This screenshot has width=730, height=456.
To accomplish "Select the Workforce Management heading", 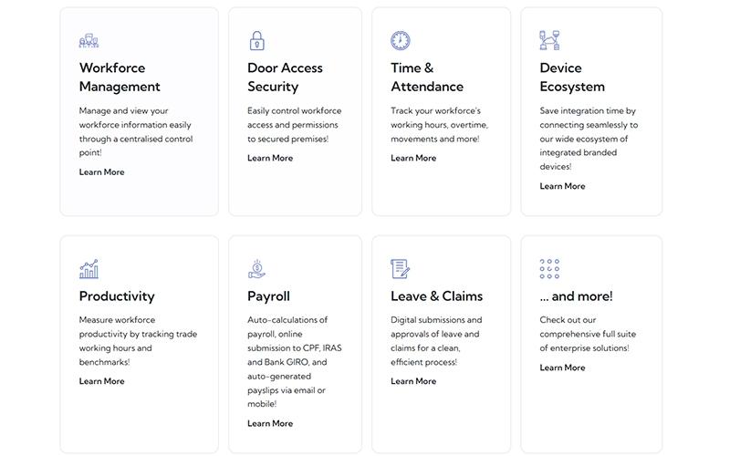I will (120, 78).
